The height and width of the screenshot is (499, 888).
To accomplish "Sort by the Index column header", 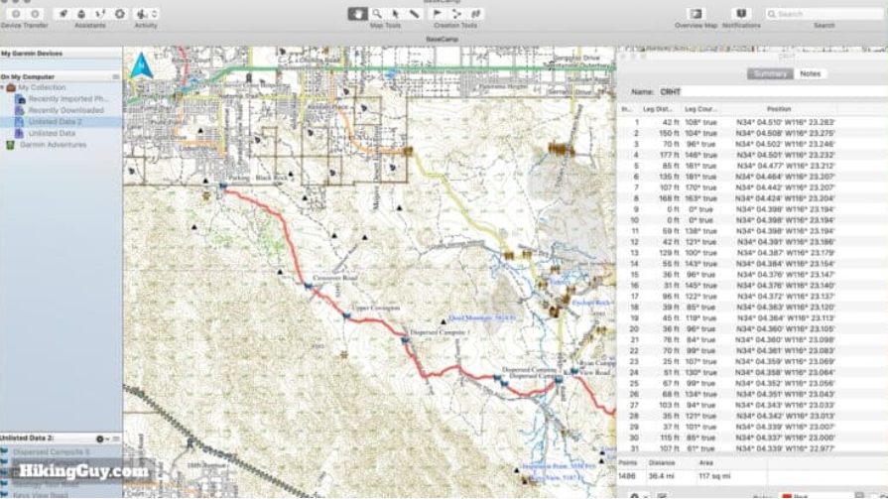I will 626,109.
